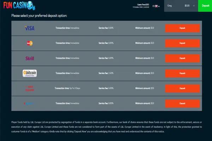Pick the Bitcoin Checkout Now logo
Viewport: 212px width, 141px height.
coord(30,73)
